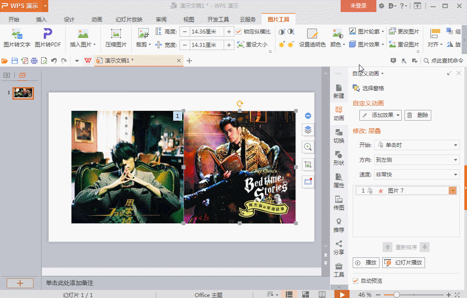This screenshot has height=298, width=467.
Task: Open the 动画 ribbon tab
Action: (x=97, y=19)
